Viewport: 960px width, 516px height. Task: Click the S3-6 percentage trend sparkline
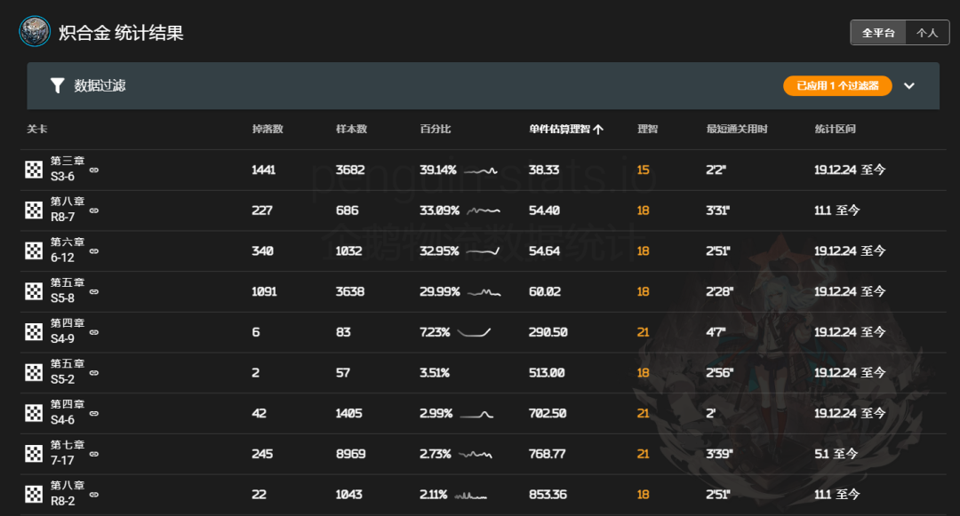tap(481, 171)
